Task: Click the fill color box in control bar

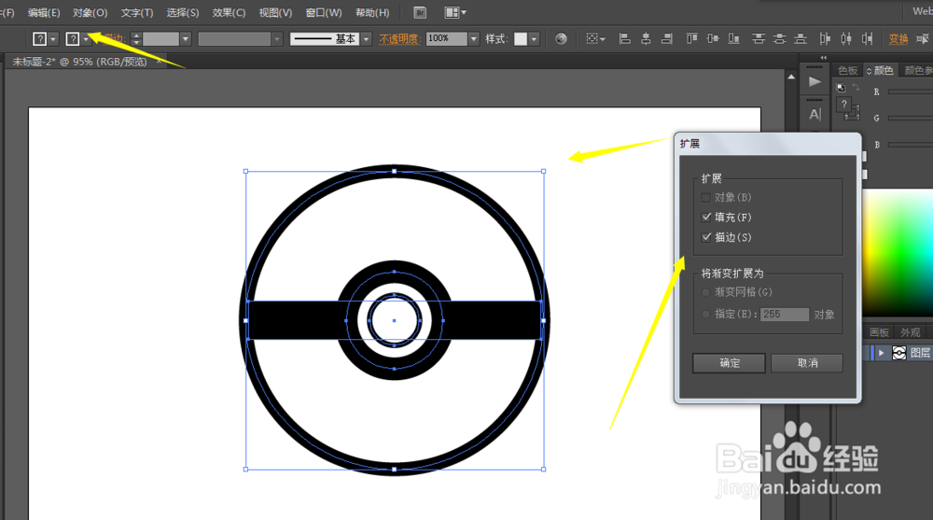Action: [40, 39]
